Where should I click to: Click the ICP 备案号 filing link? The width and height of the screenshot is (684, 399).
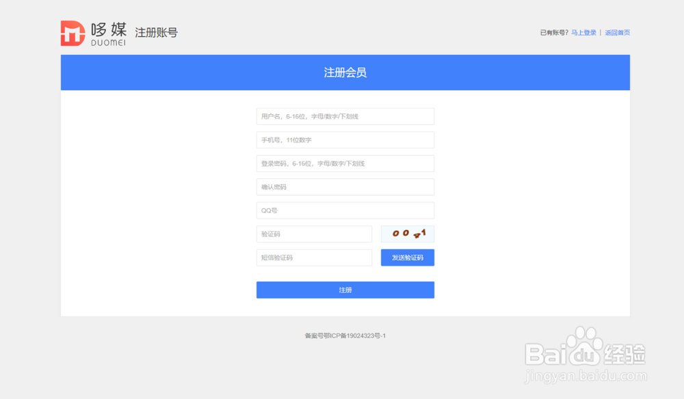(x=345, y=335)
